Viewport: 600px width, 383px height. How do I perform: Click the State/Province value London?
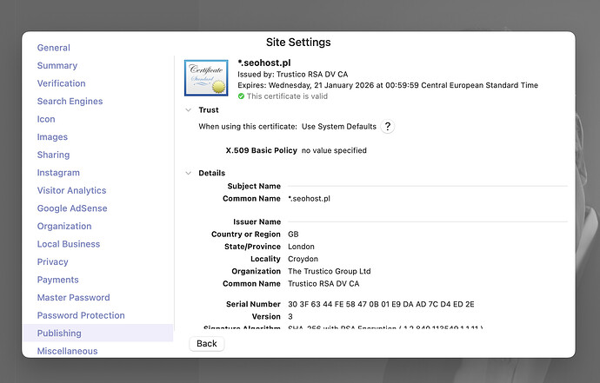pyautogui.click(x=301, y=247)
